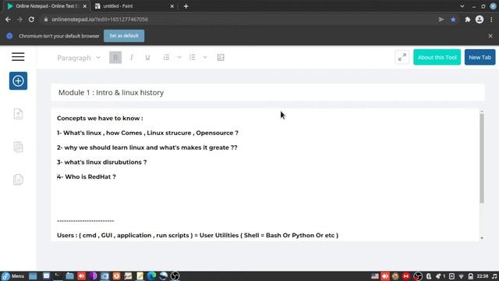Open OBS Studio from taskbar
499x281 pixels.
click(x=175, y=276)
